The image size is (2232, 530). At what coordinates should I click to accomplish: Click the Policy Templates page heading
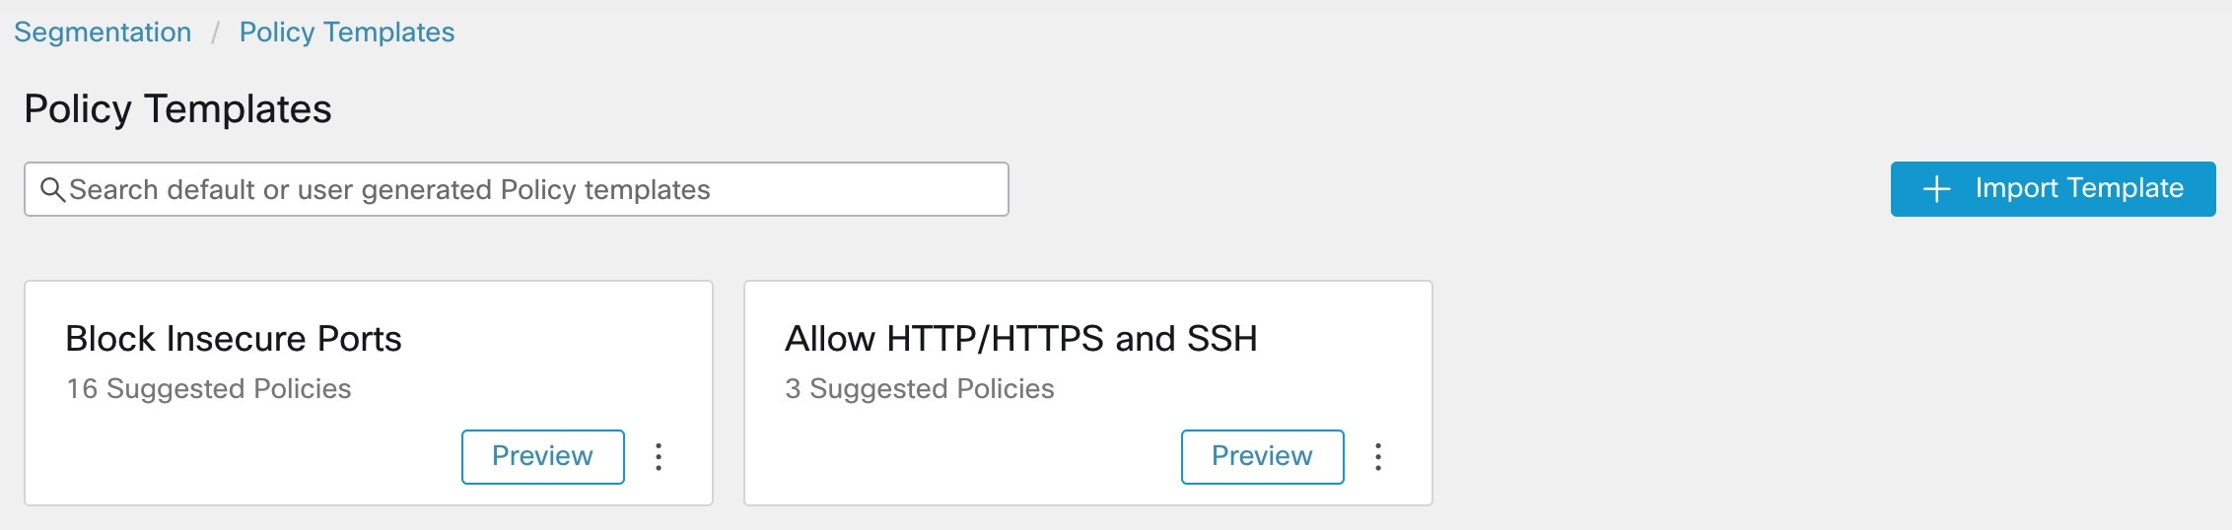click(177, 109)
